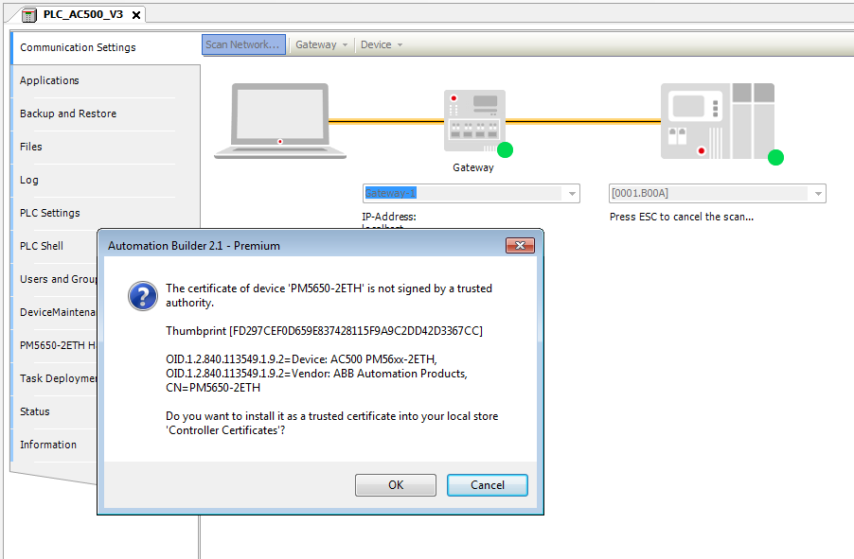Click OK to install the certificate
This screenshot has height=559, width=854.
[x=396, y=485]
